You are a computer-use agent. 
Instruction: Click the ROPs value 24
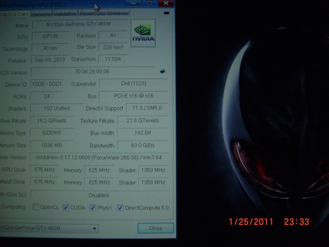47,96
